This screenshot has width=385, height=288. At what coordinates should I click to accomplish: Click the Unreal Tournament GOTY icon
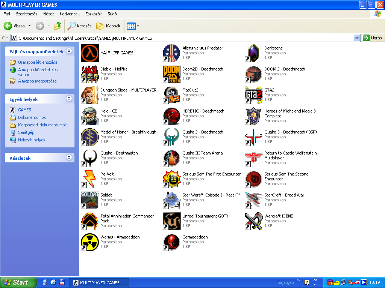pos(171,222)
